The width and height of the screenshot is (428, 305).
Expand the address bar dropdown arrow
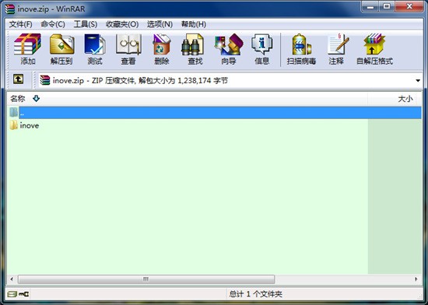418,80
